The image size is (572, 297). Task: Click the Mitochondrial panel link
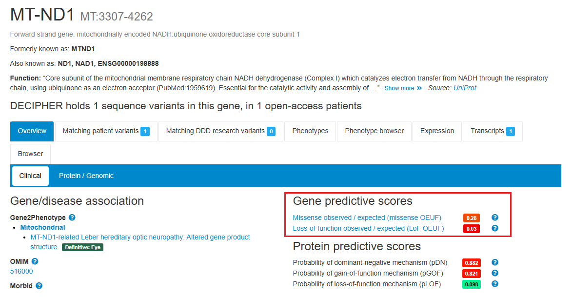[x=42, y=227]
